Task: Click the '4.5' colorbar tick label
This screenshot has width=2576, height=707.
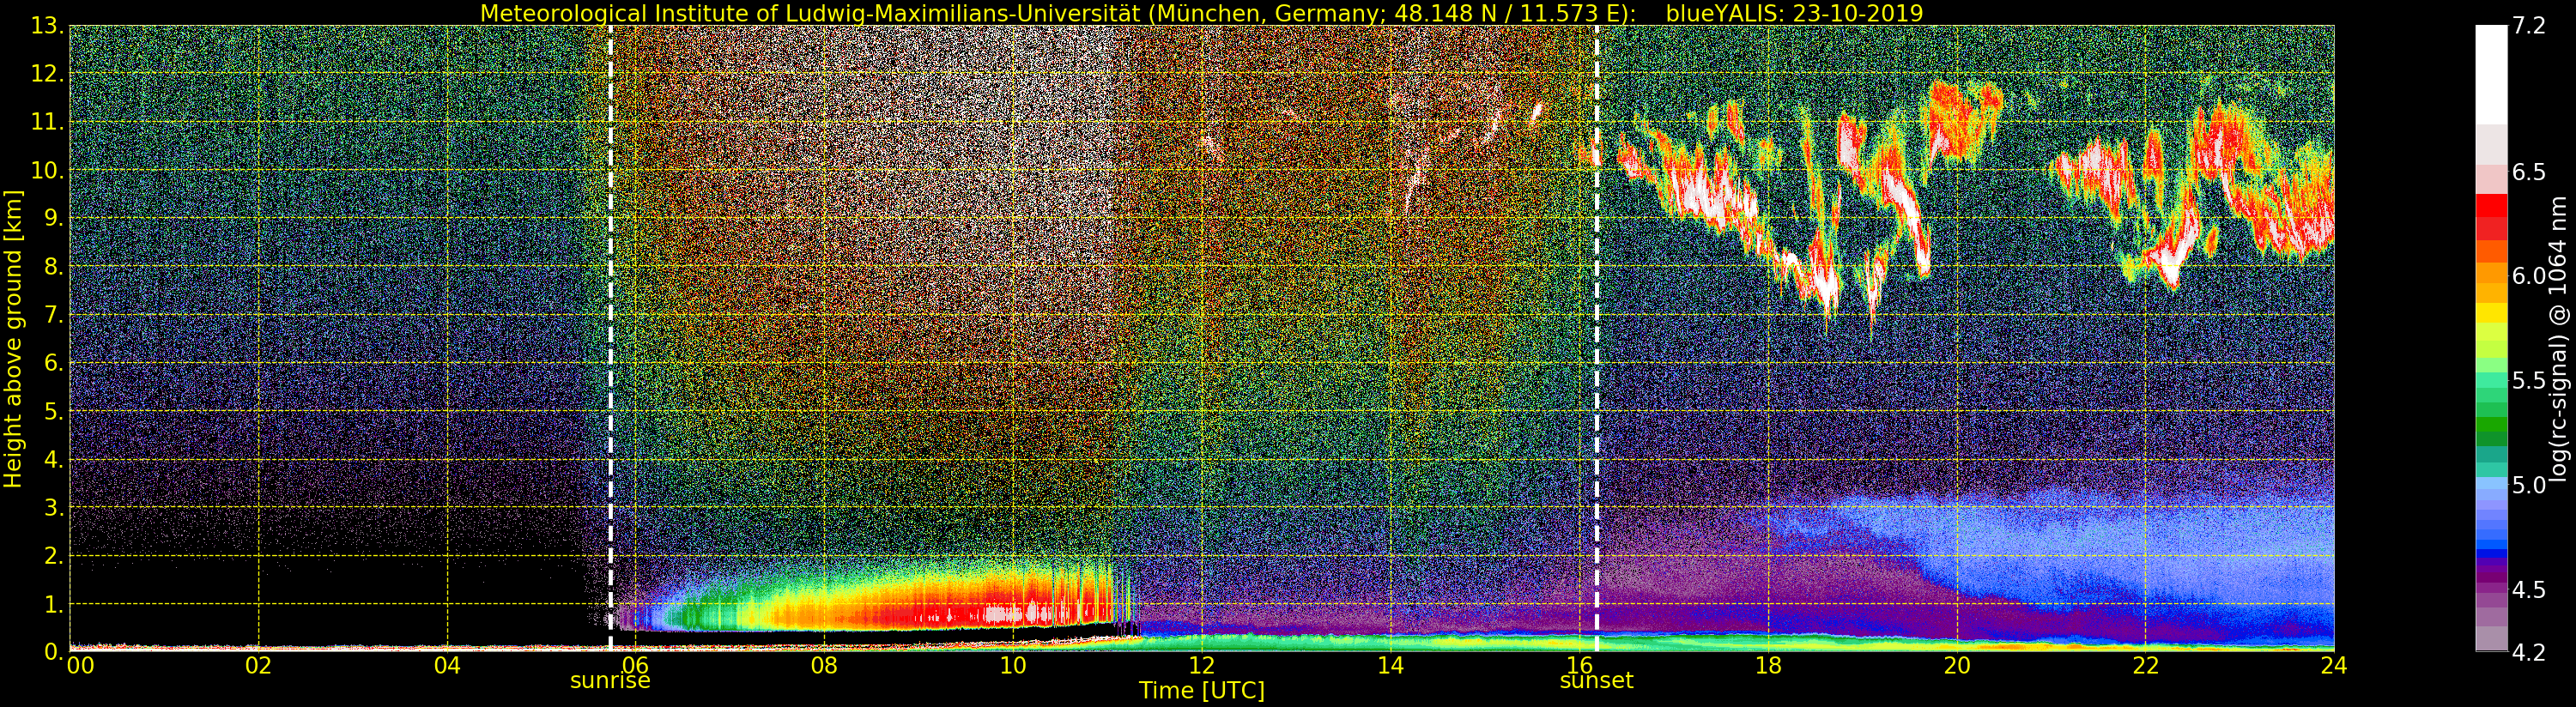Action: coord(2530,590)
